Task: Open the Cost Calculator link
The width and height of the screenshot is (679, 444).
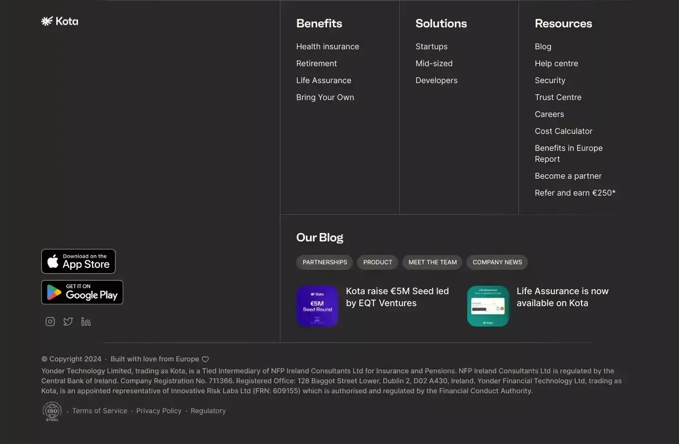Action: 564,131
